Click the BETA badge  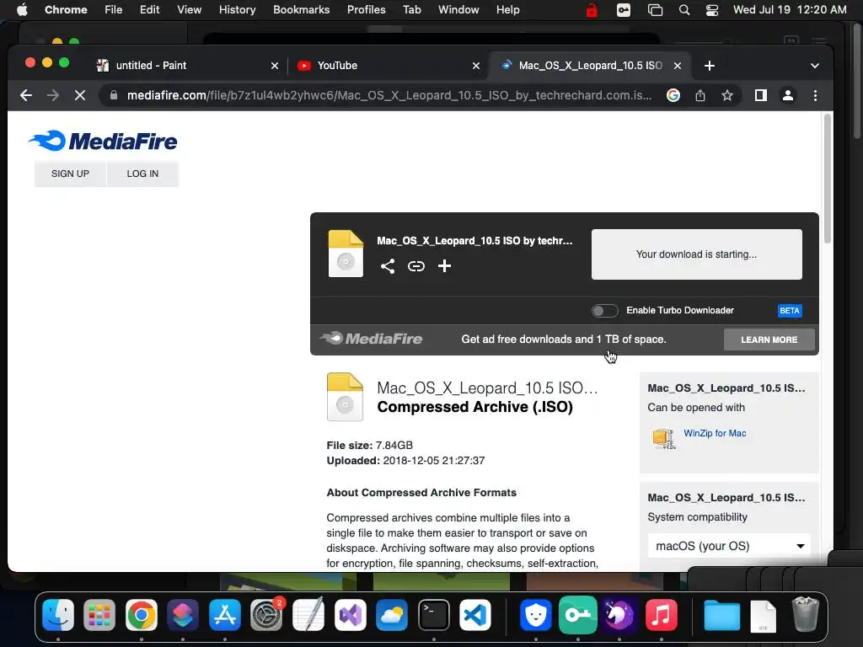[x=789, y=311]
